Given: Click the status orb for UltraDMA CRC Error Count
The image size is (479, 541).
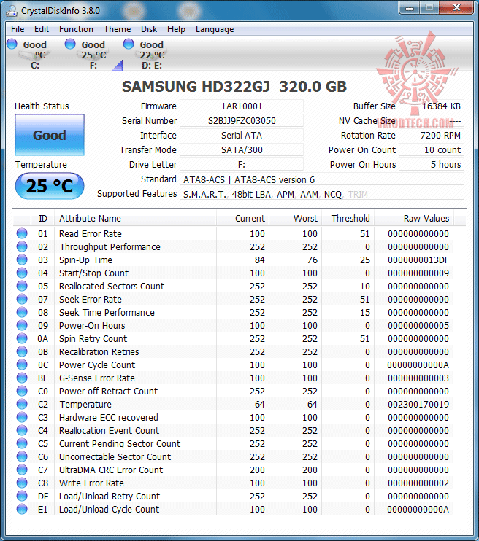Looking at the screenshot, I should (x=22, y=470).
